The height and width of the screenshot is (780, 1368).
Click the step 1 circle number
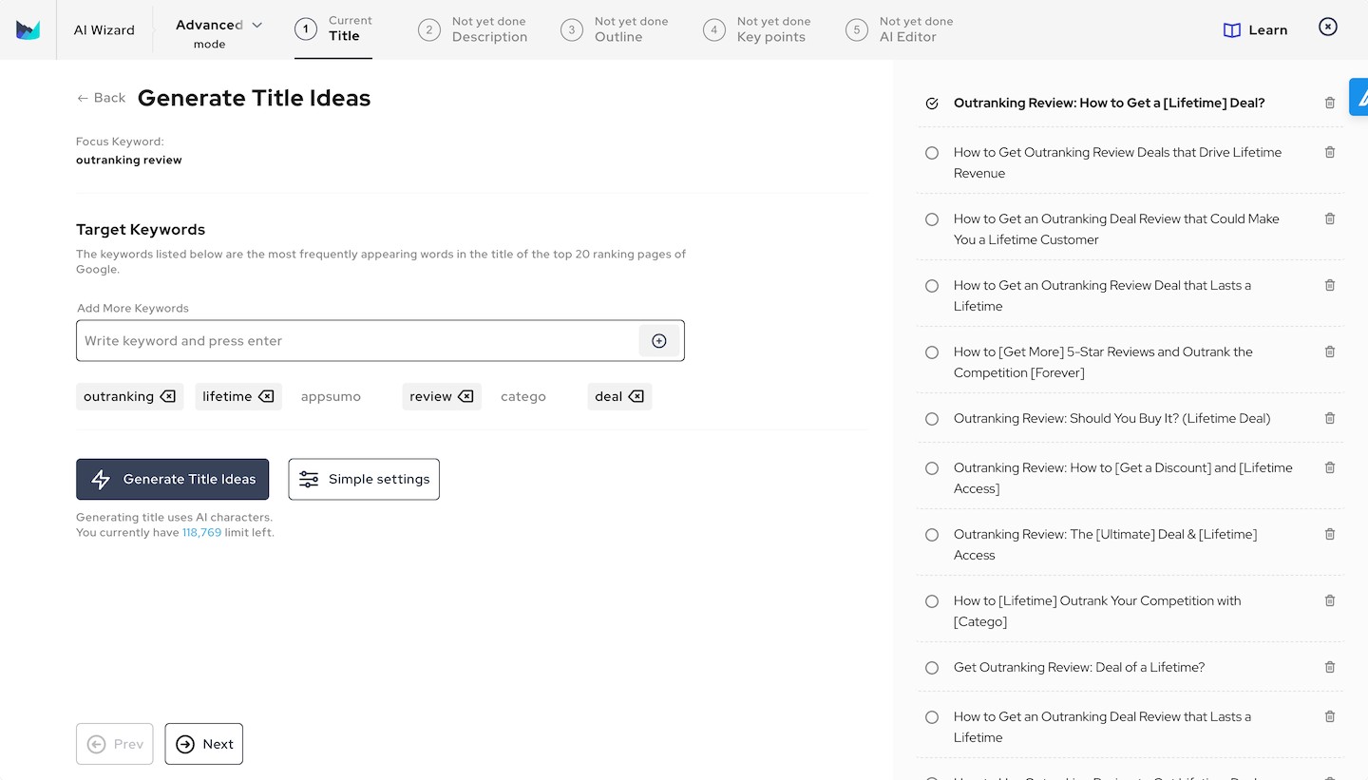pos(305,29)
